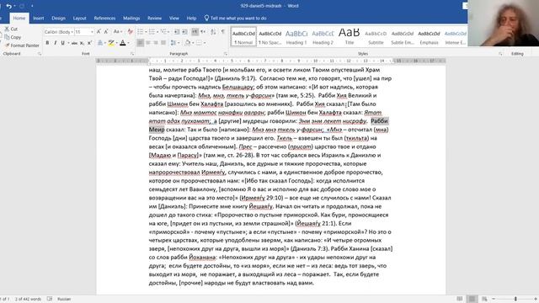Click the zoom slider handle in status bar
This screenshot has height=303, width=539.
515,299
